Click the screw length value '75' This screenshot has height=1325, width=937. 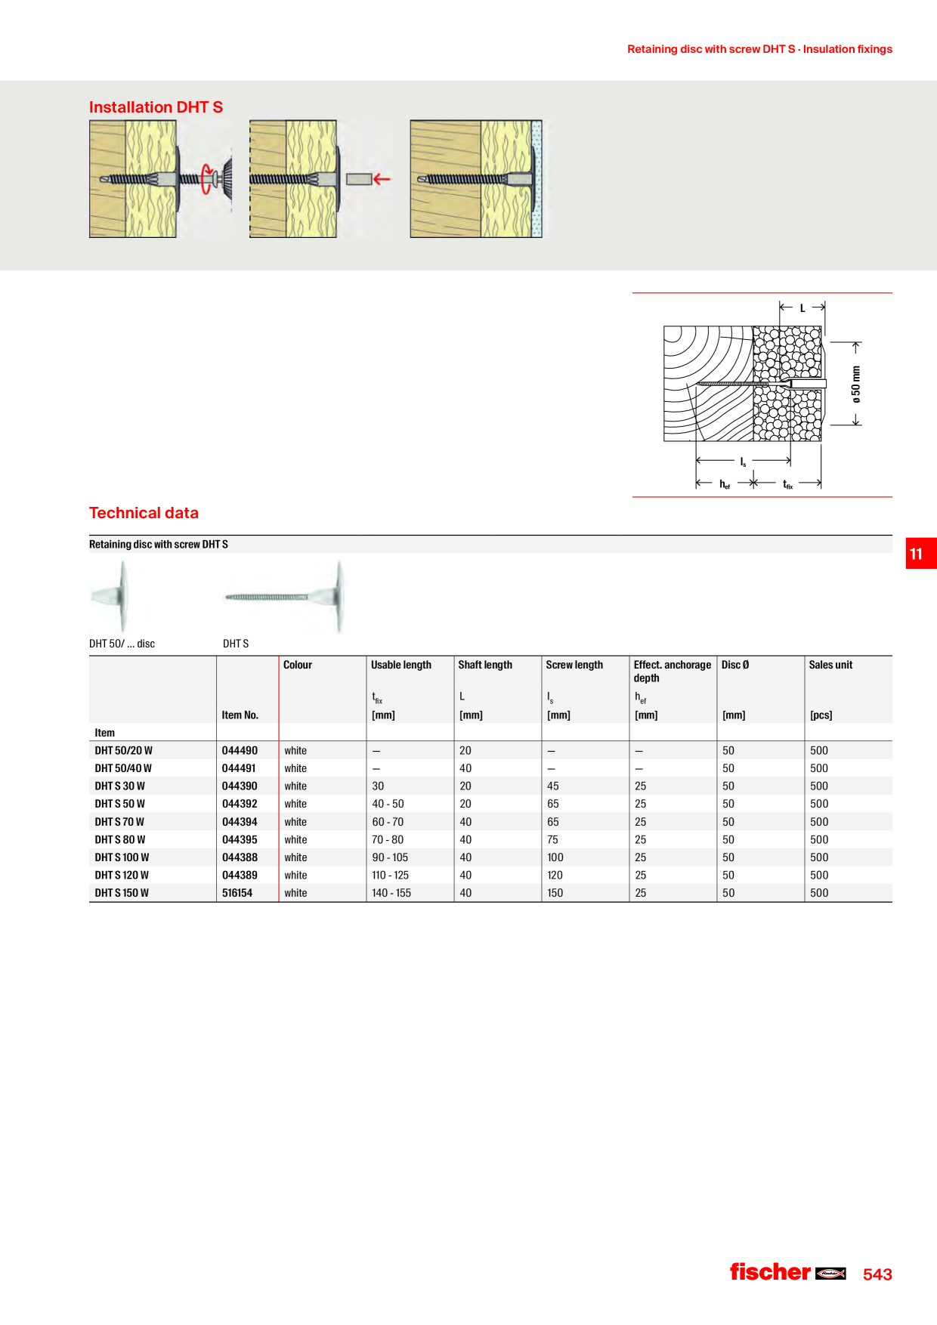553,839
